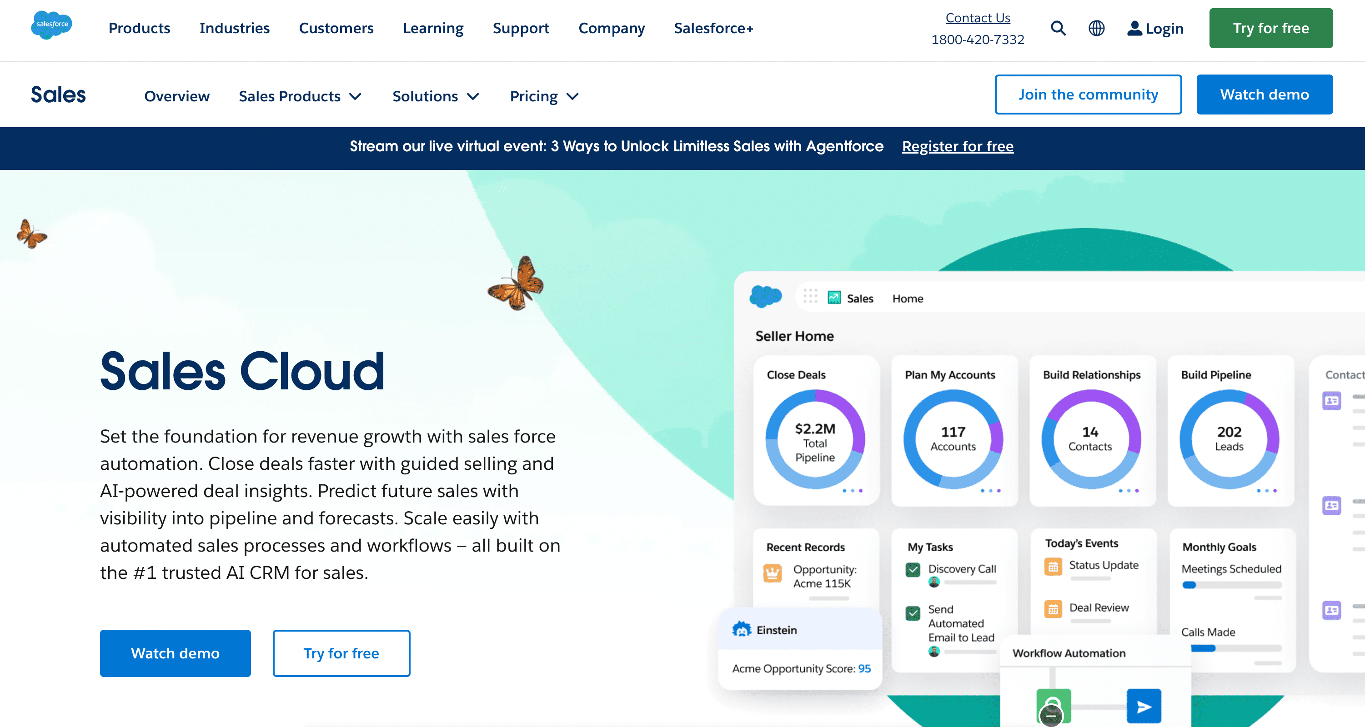Click the Sales chart app icon
Image resolution: width=1365 pixels, height=727 pixels.
[834, 298]
